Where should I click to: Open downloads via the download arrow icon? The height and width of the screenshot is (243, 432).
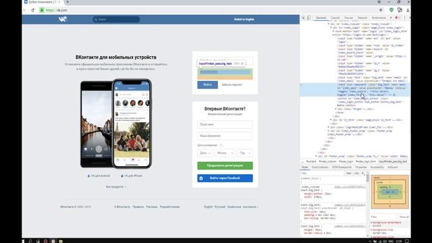(x=408, y=10)
